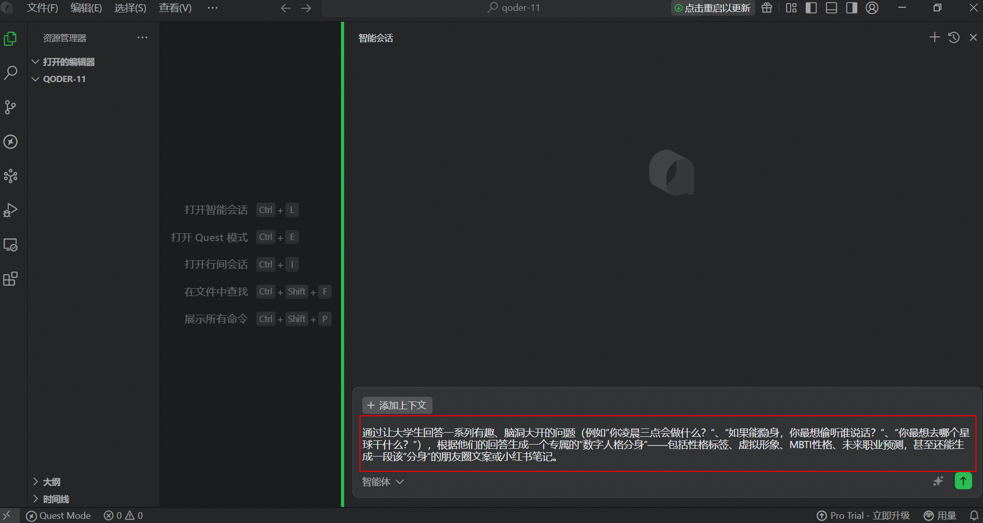The height and width of the screenshot is (523, 983).
Task: Open the Run and Debug view
Action: coord(10,210)
